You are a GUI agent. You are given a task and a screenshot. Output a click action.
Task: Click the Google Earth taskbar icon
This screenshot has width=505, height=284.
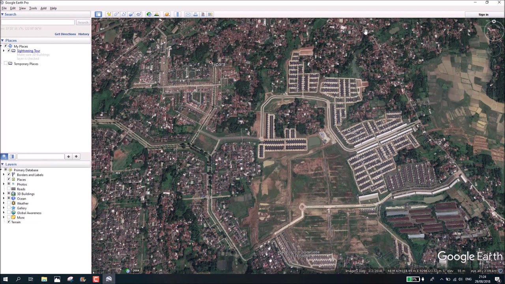(x=108, y=279)
